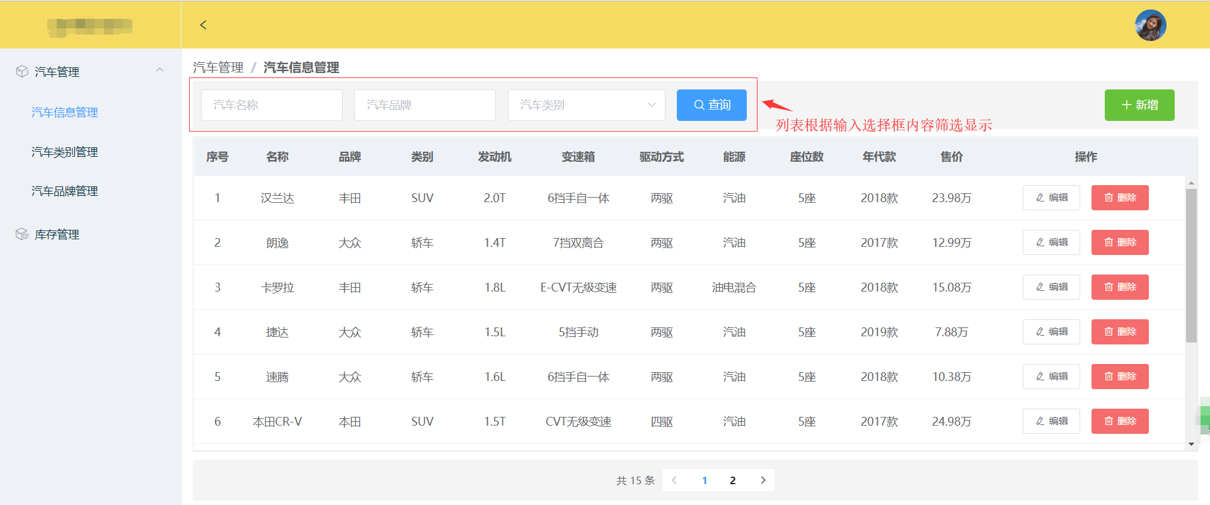Click the 售价 column header
Image resolution: width=1210 pixels, height=505 pixels.
click(x=952, y=157)
